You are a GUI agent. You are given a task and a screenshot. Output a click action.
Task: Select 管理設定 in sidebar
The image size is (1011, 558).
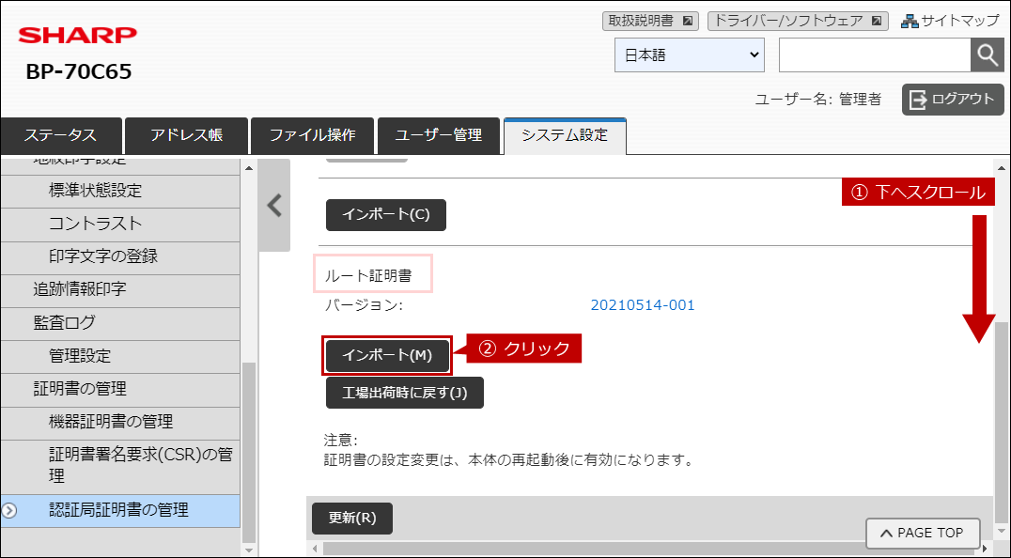120,356
